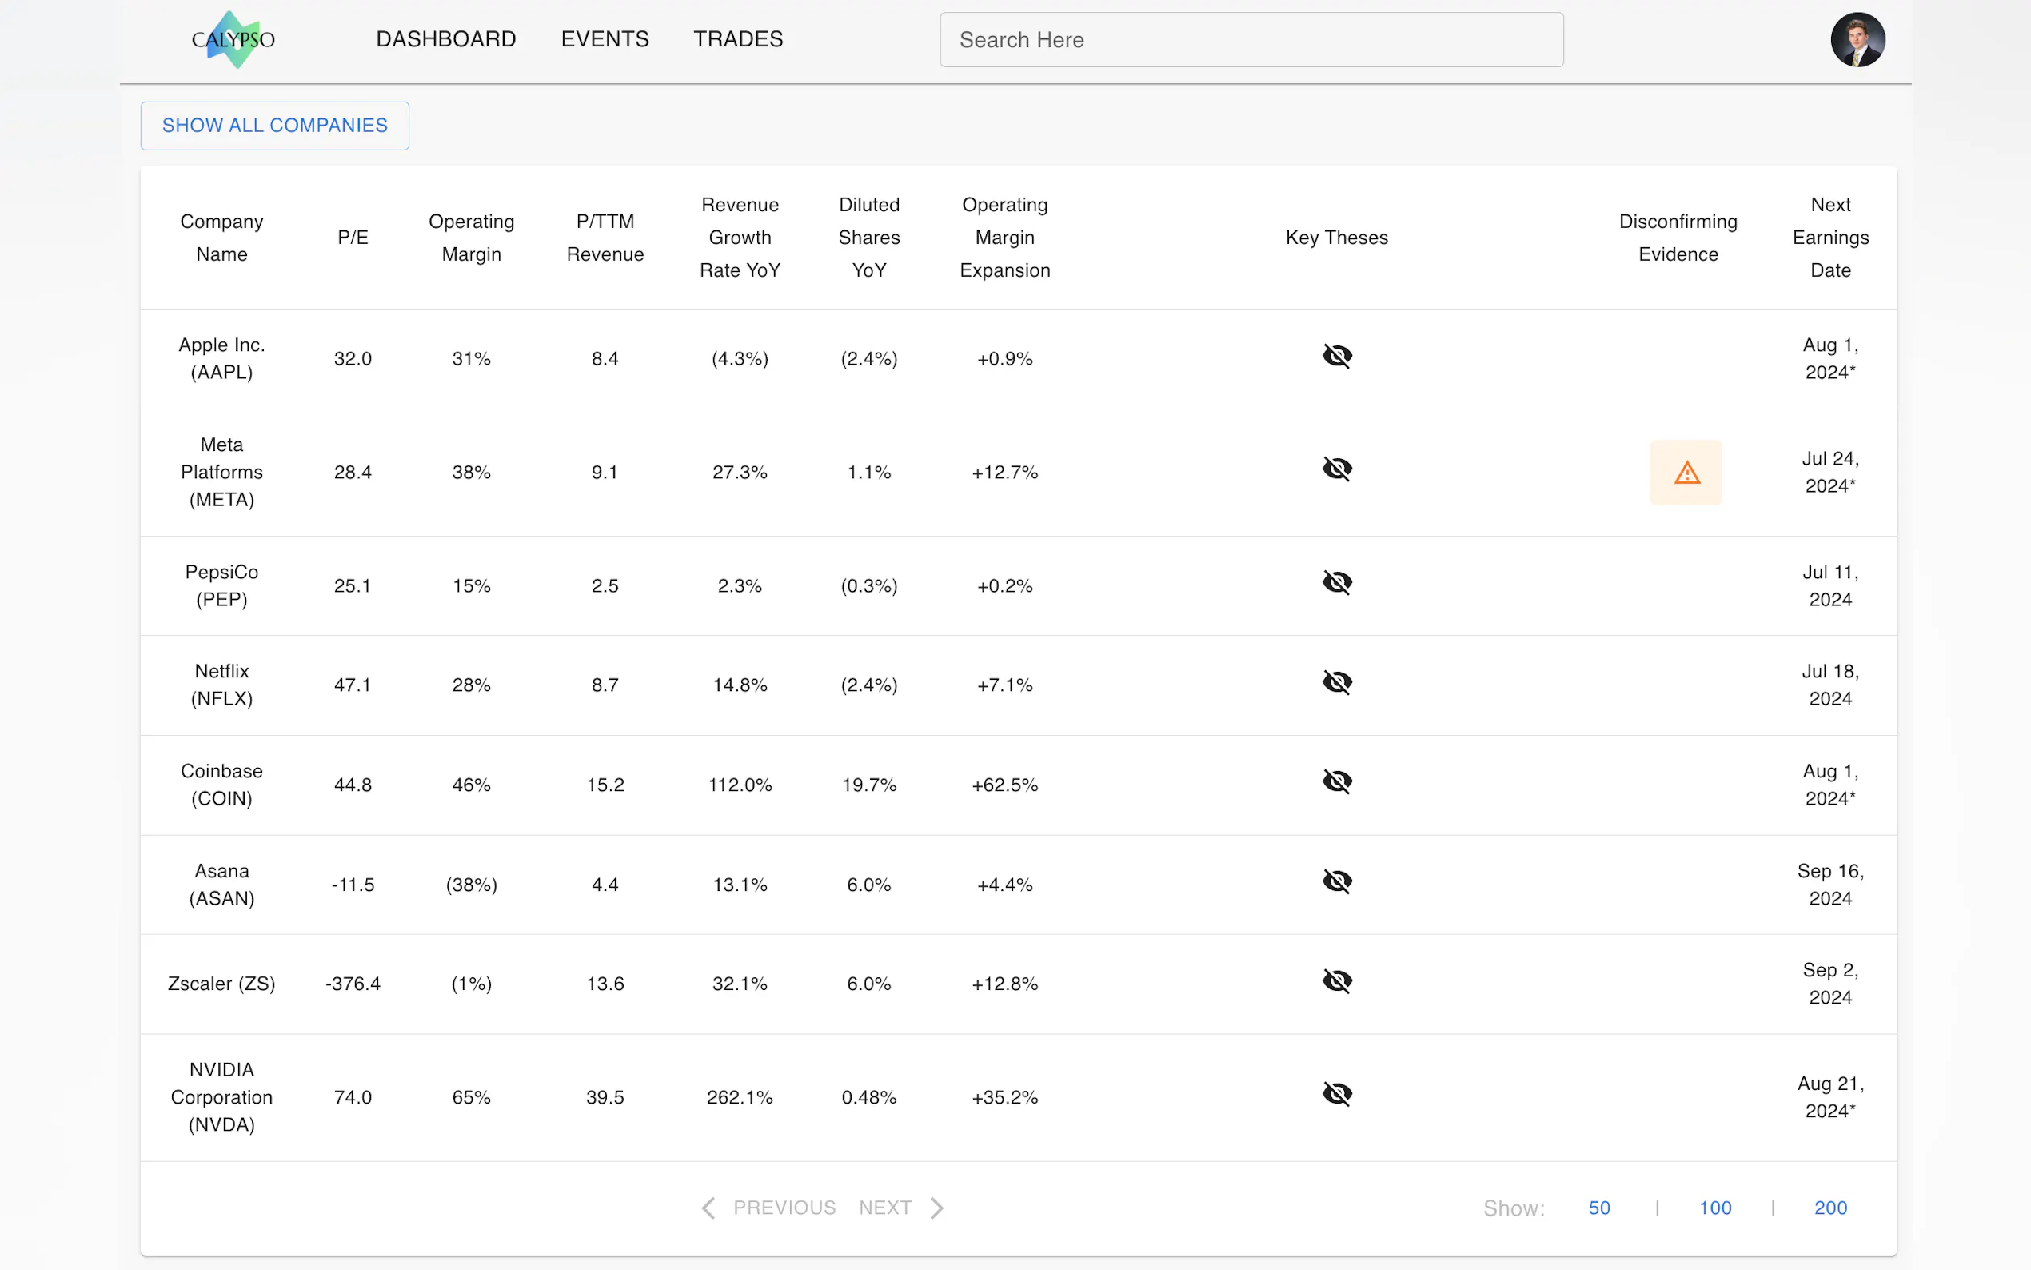
Task: Open the Dashboard nav item
Action: (x=446, y=39)
